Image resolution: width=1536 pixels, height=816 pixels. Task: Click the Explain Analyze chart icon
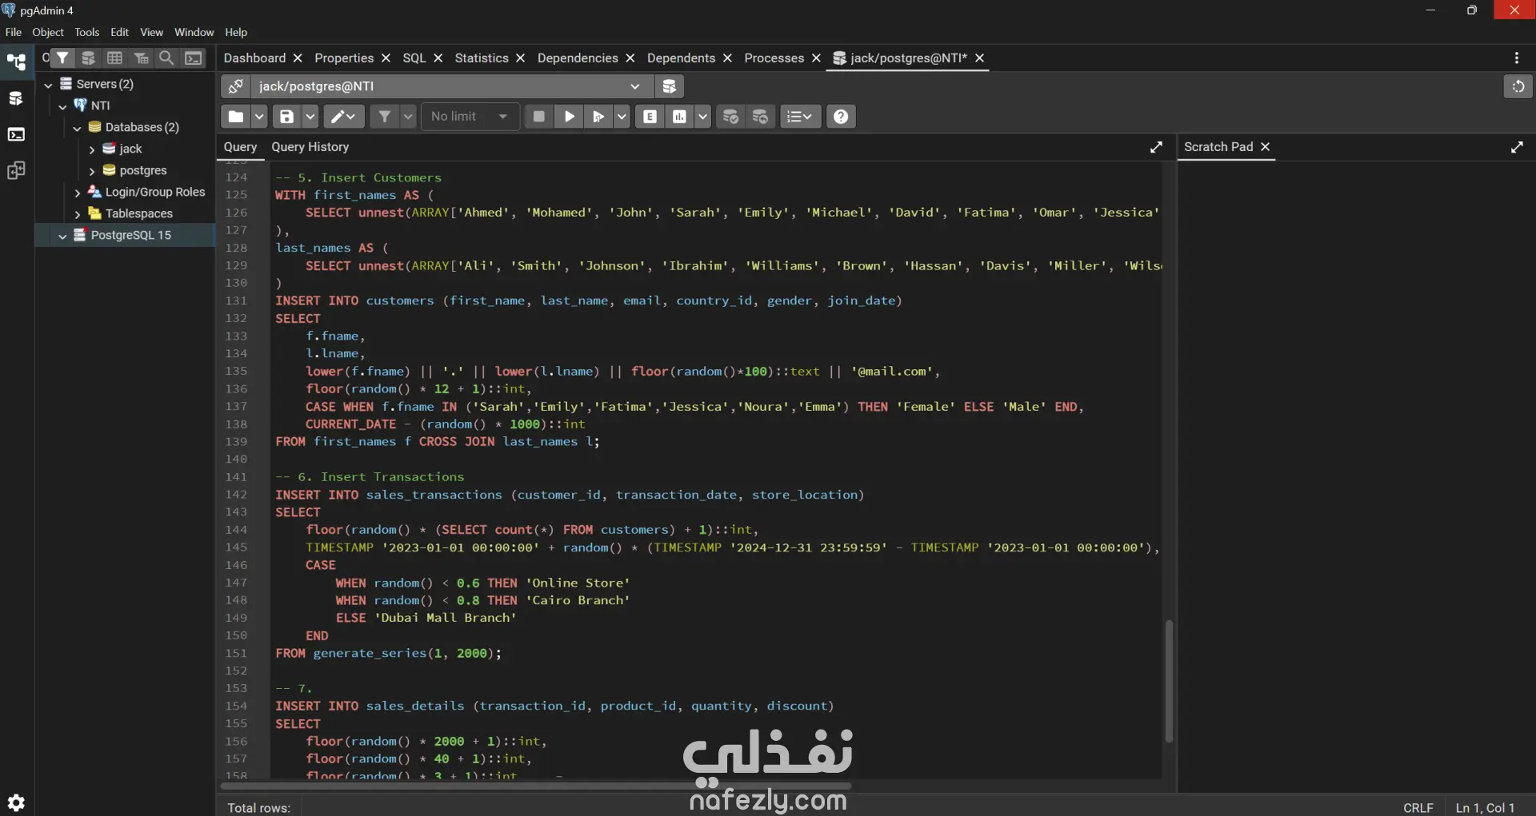click(680, 117)
